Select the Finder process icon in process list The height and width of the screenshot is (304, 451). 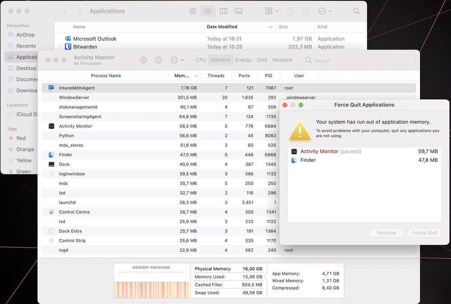pos(51,155)
